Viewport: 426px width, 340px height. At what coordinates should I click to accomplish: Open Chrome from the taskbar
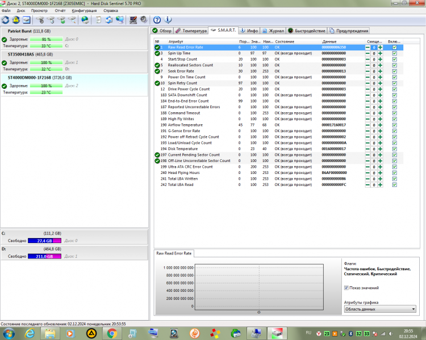coord(112,333)
